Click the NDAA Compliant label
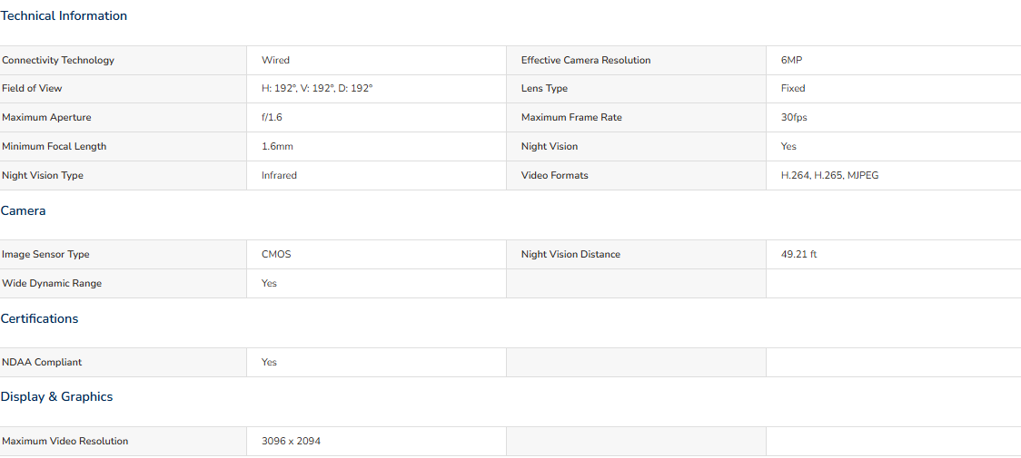The height and width of the screenshot is (458, 1021). [x=42, y=363]
